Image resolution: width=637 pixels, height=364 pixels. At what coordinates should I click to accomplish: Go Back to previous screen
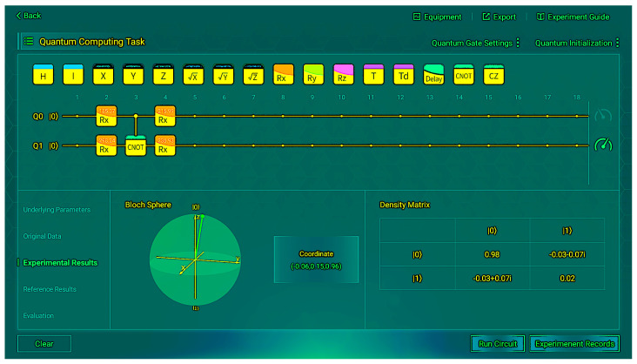[x=29, y=16]
